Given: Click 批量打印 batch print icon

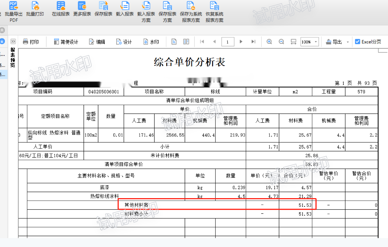Looking at the screenshot, I should click(35, 6).
